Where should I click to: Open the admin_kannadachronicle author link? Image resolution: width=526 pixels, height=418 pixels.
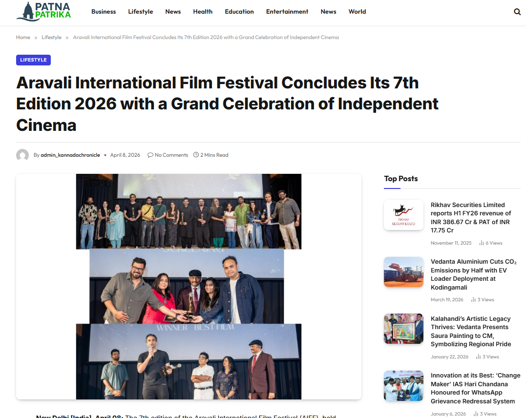tap(70, 155)
